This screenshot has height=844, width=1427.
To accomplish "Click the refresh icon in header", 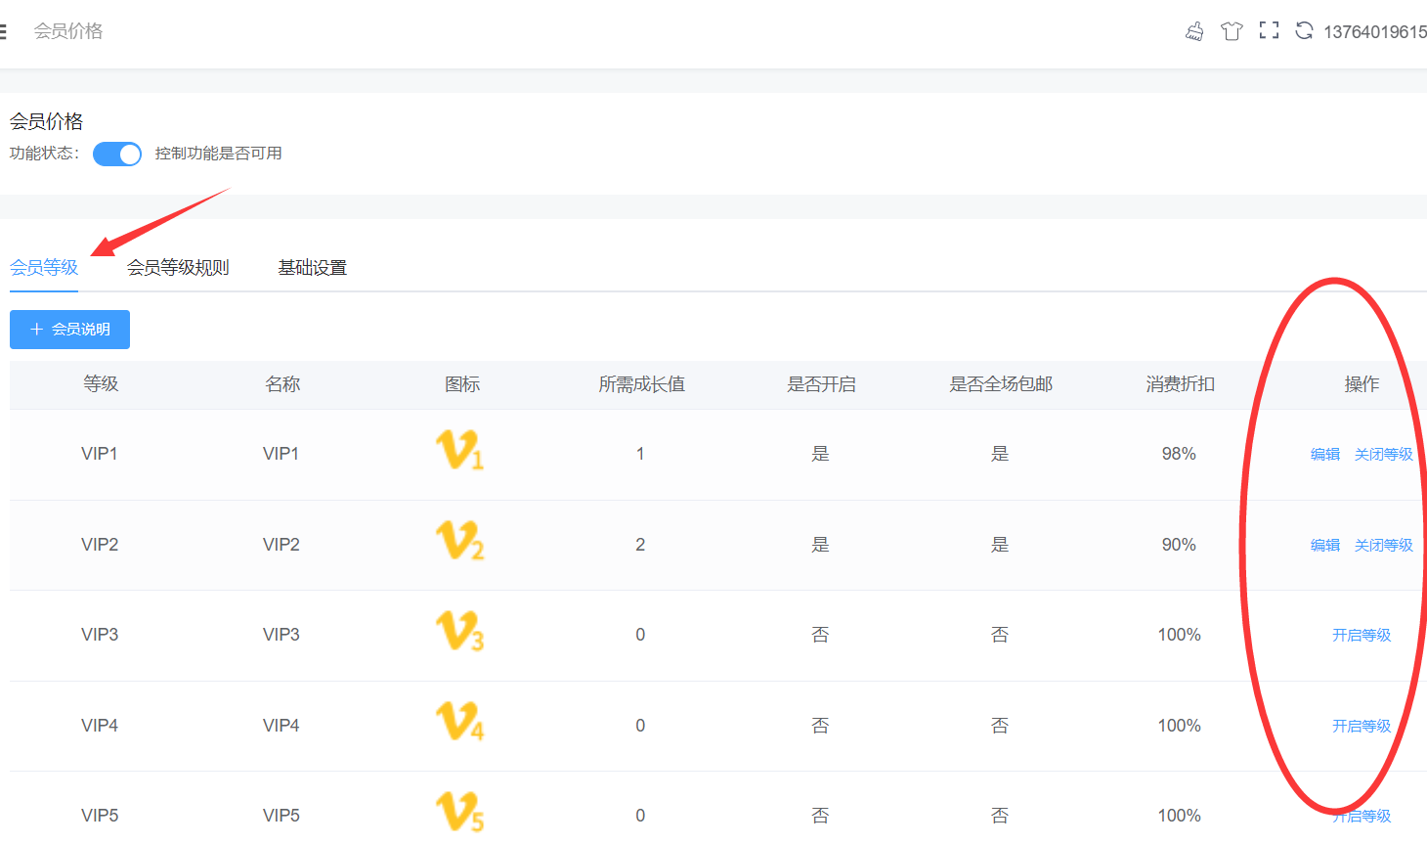I will pos(1304,30).
